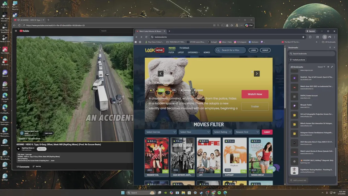Viewport: 348px width, 196px height.
Task: Show next slide in movie carousel
Action: (257, 73)
